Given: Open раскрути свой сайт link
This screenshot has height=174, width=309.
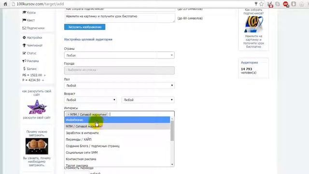Looking at the screenshot, I should pyautogui.click(x=37, y=117).
